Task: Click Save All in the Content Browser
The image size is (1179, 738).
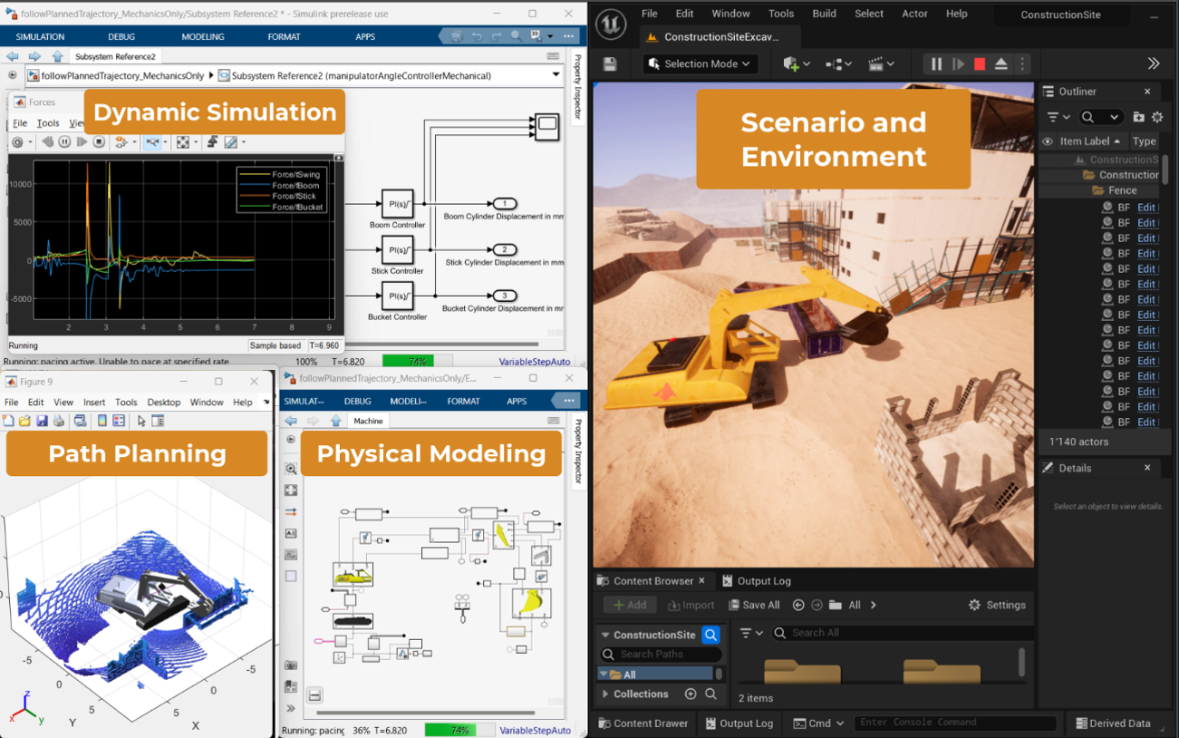Action: coord(752,605)
